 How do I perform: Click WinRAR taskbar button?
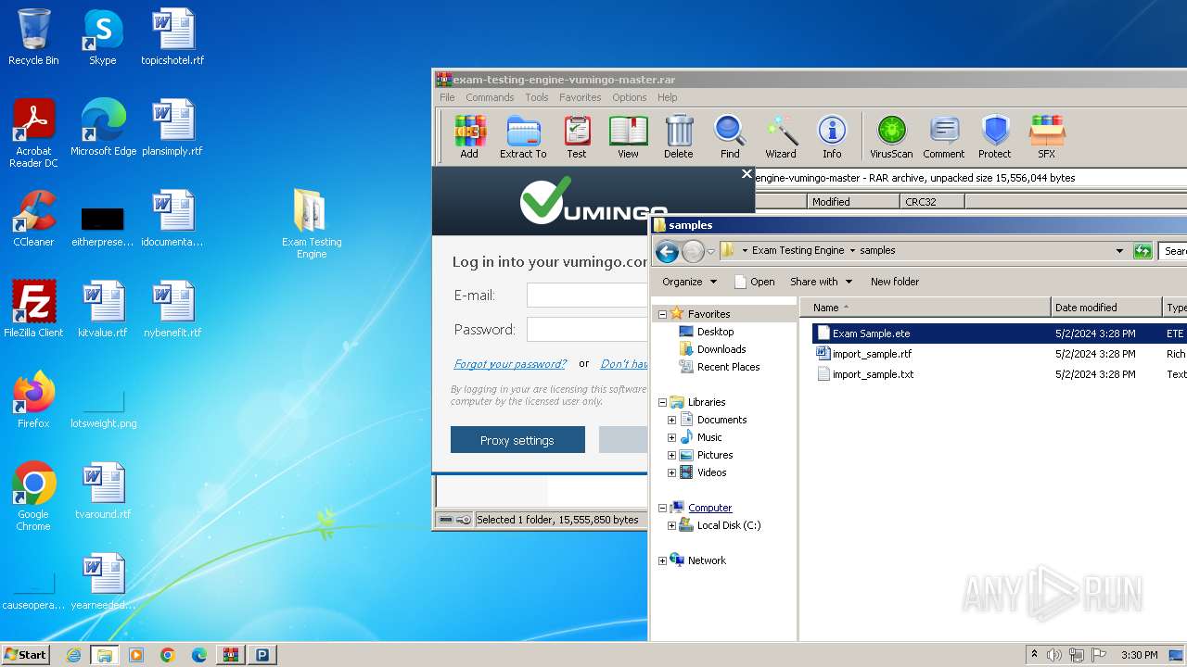231,655
